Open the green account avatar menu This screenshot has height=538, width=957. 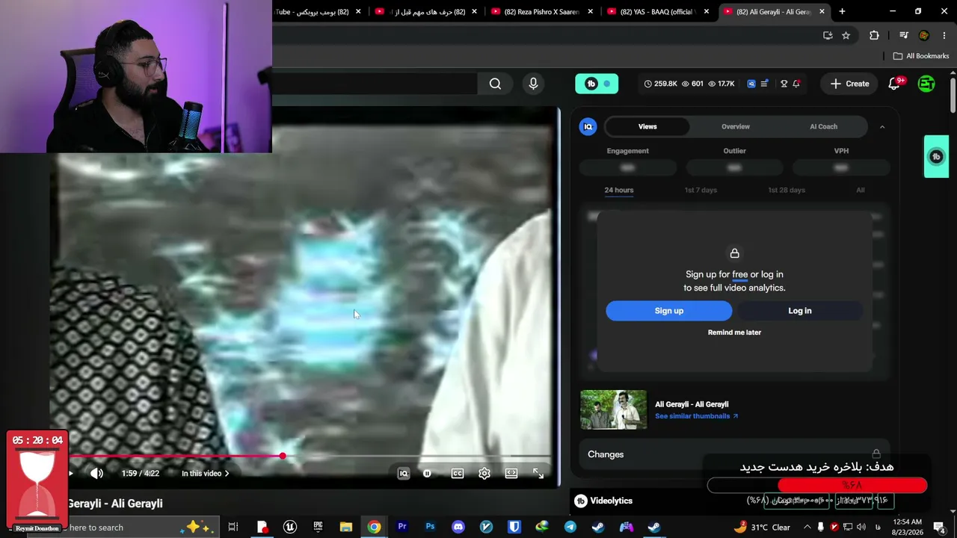926,84
